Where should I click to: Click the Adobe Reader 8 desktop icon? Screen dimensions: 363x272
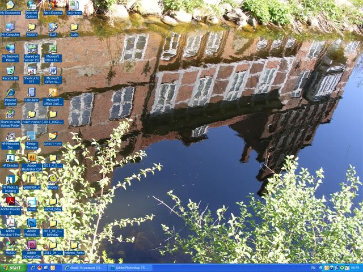pos(10,201)
